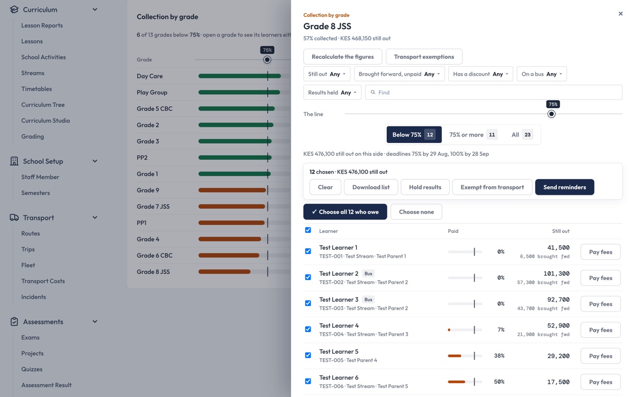The width and height of the screenshot is (635, 397).
Task: Click Choose none button
Action: (x=416, y=212)
